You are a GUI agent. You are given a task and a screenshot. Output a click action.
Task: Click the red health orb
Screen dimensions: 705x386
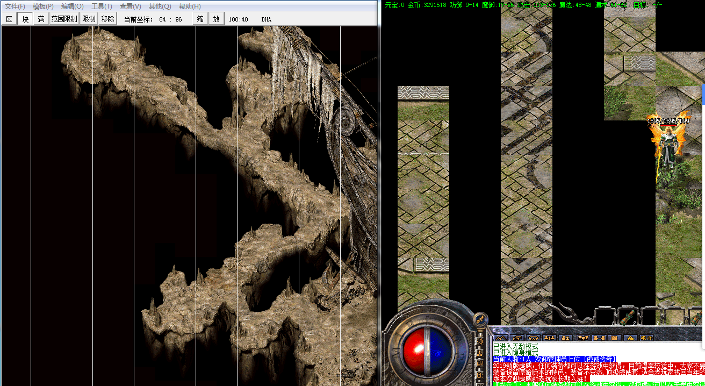413,344
